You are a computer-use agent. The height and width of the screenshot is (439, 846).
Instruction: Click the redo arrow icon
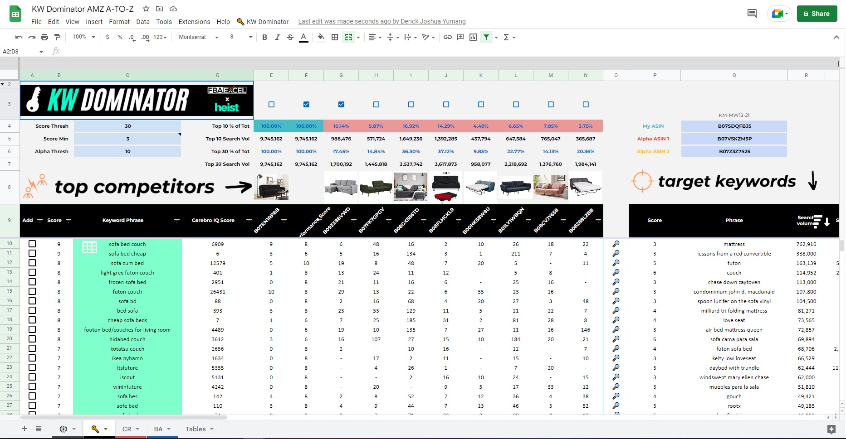click(x=32, y=37)
